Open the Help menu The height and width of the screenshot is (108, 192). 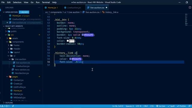point(54,2)
